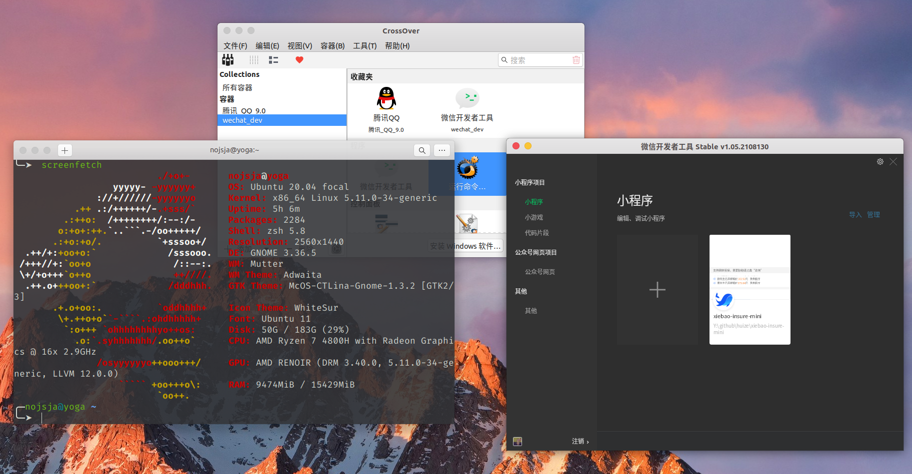The height and width of the screenshot is (474, 912).
Task: Open the 工具(T) menu
Action: pos(364,45)
